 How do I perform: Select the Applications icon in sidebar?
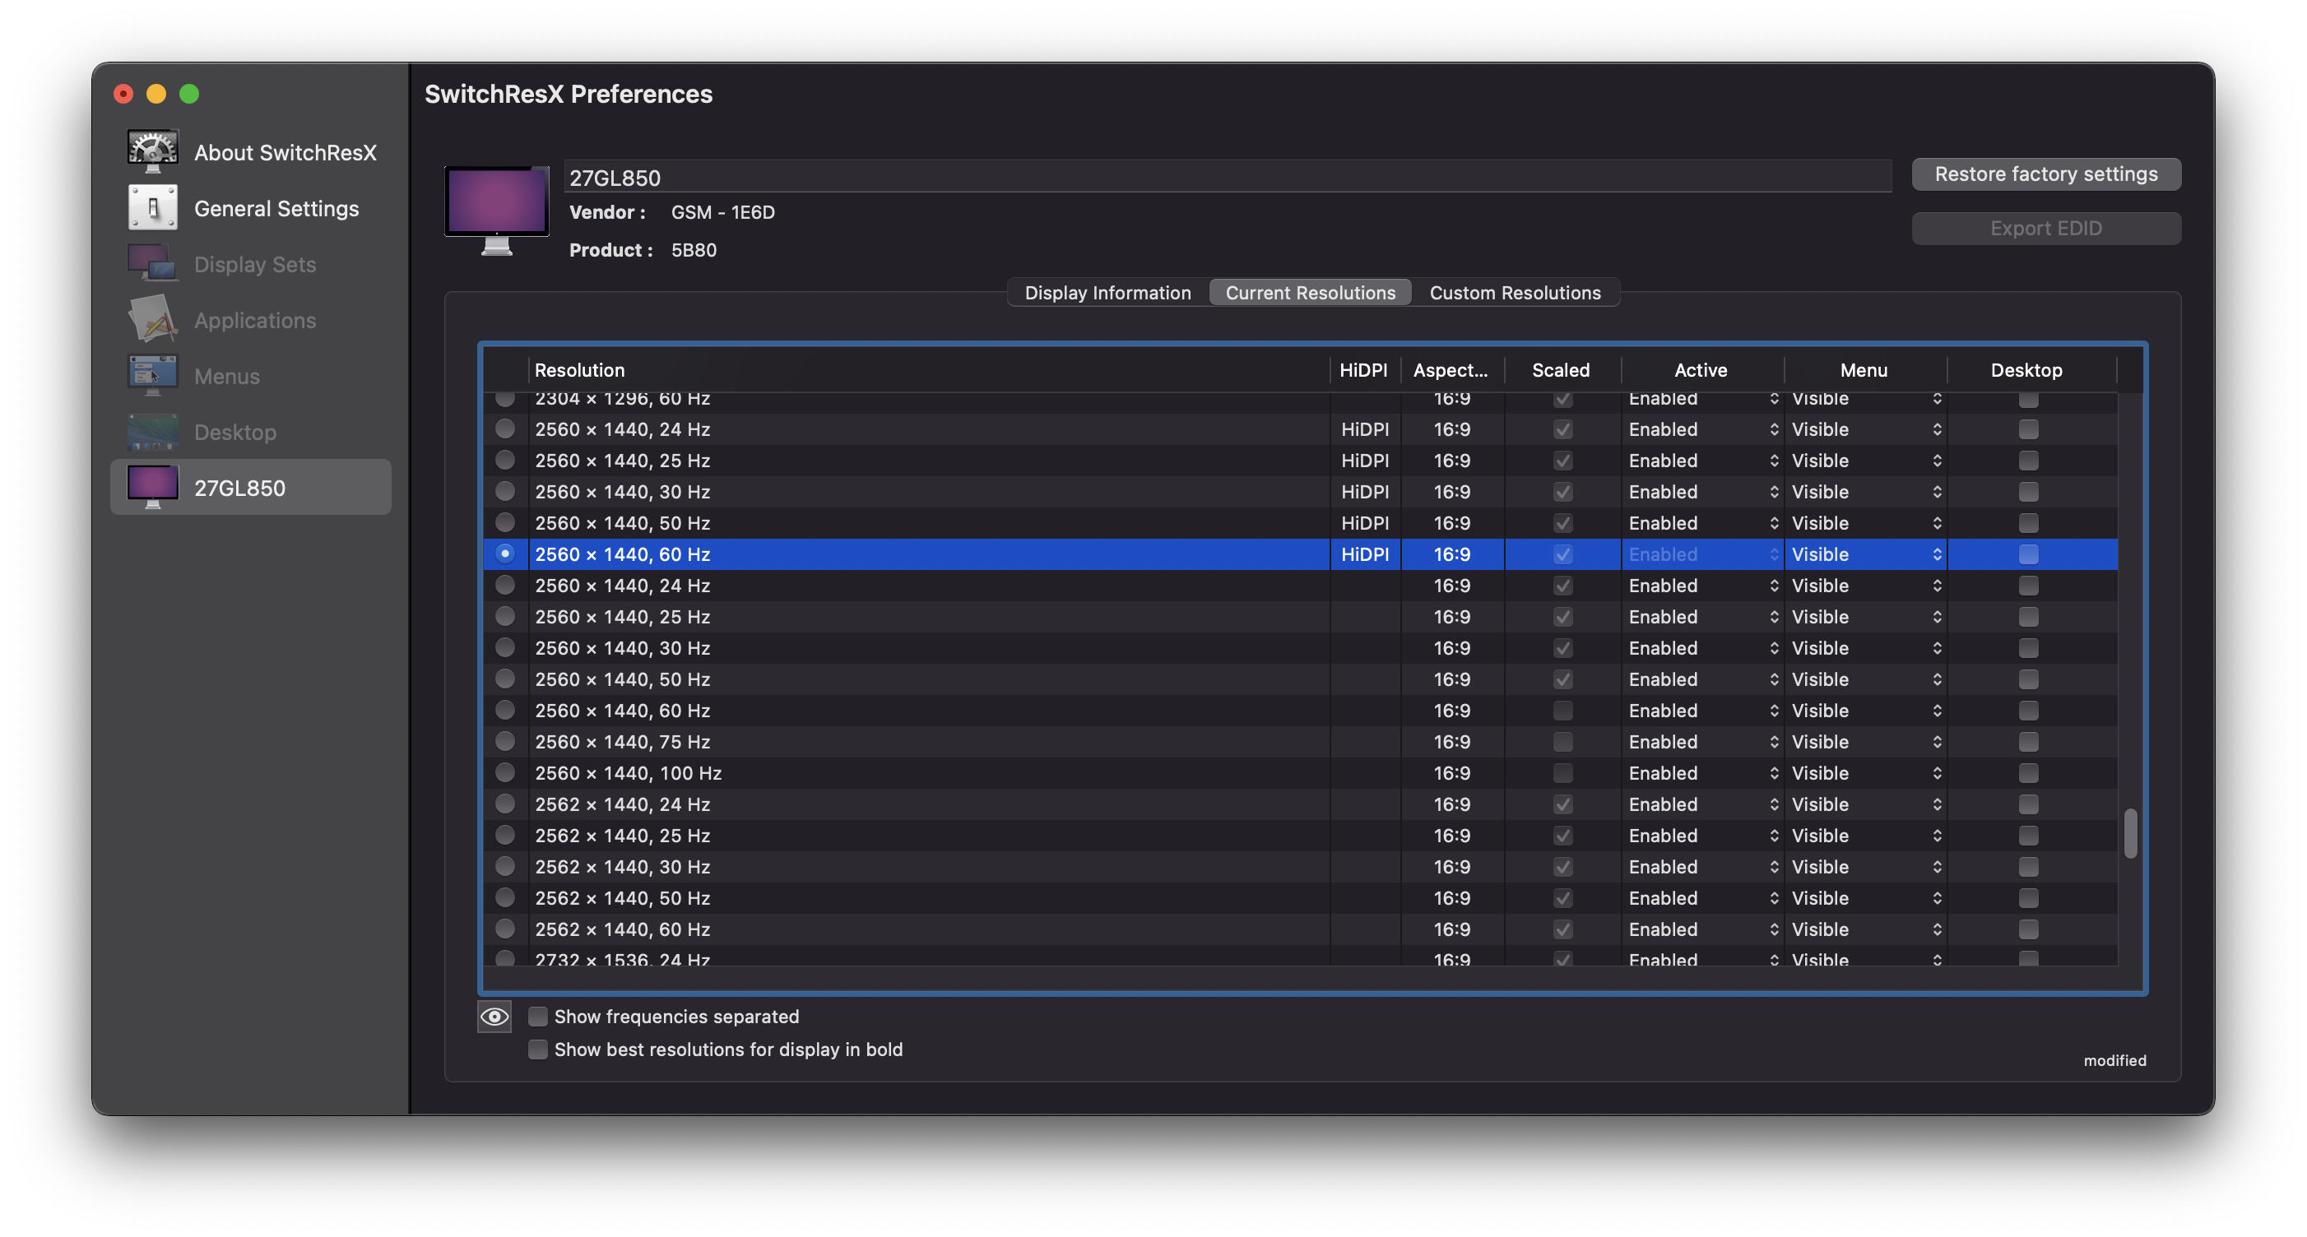coord(152,320)
